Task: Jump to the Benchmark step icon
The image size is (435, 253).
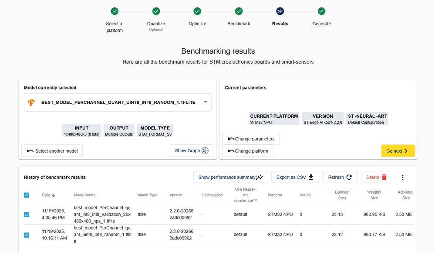Action: 239,11
